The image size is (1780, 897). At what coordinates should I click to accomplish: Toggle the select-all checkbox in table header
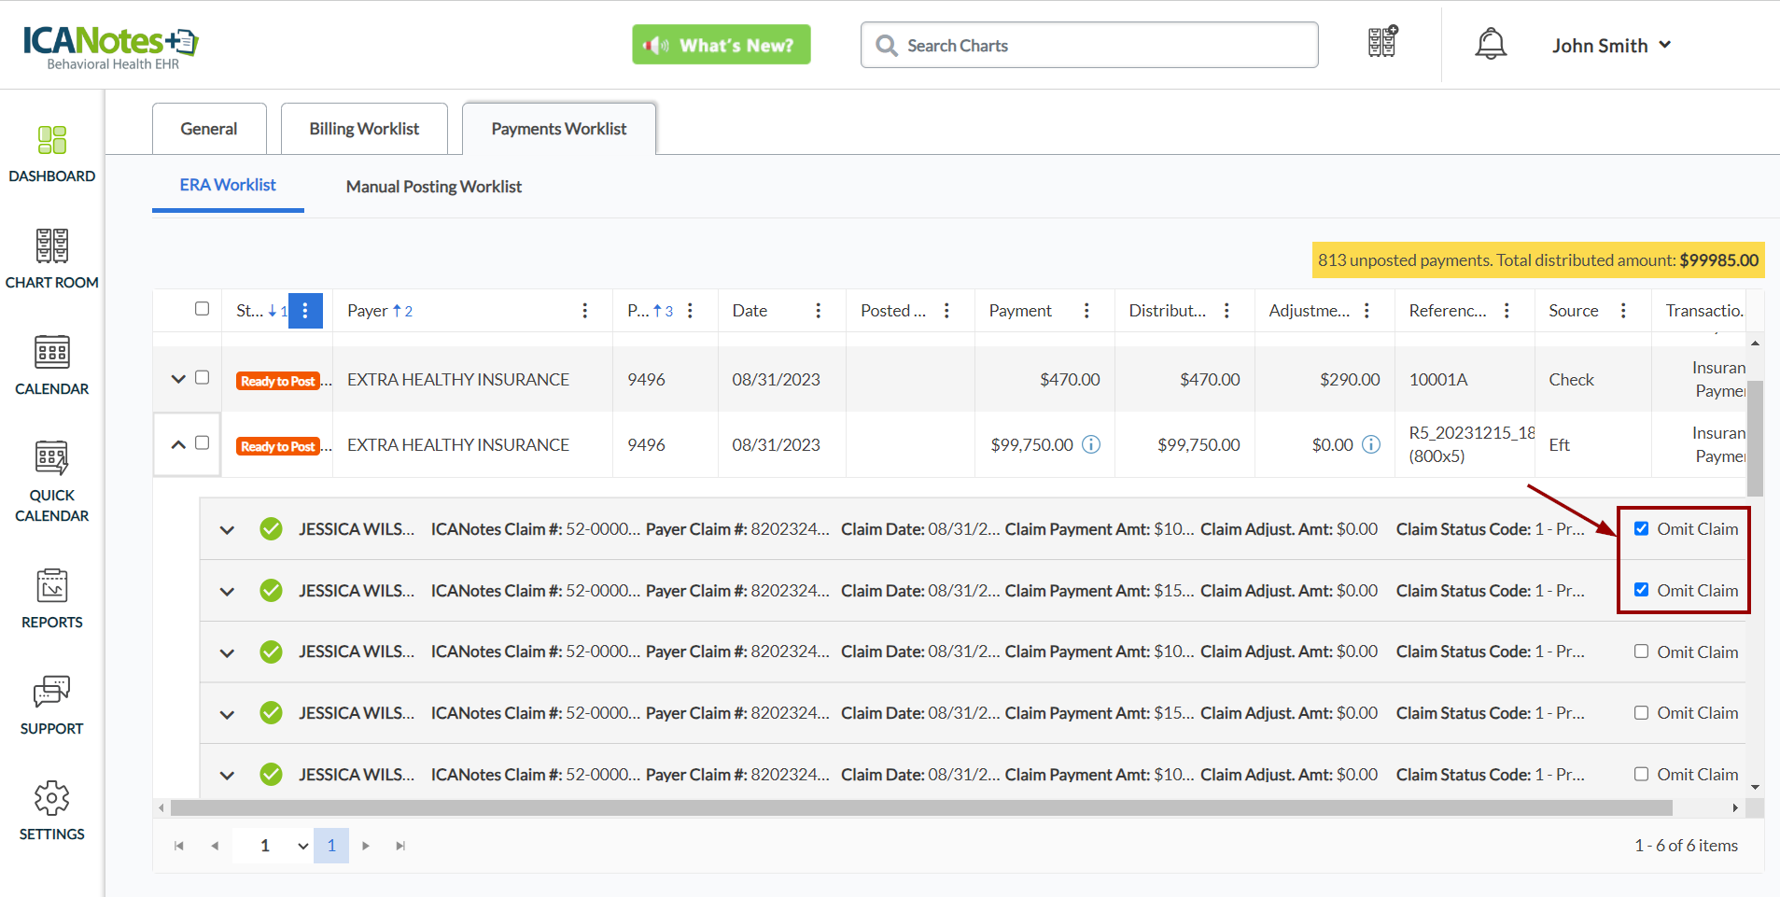click(x=202, y=309)
